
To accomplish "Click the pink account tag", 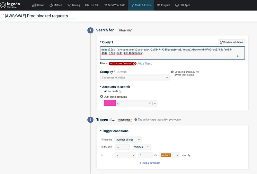I will (x=110, y=103).
